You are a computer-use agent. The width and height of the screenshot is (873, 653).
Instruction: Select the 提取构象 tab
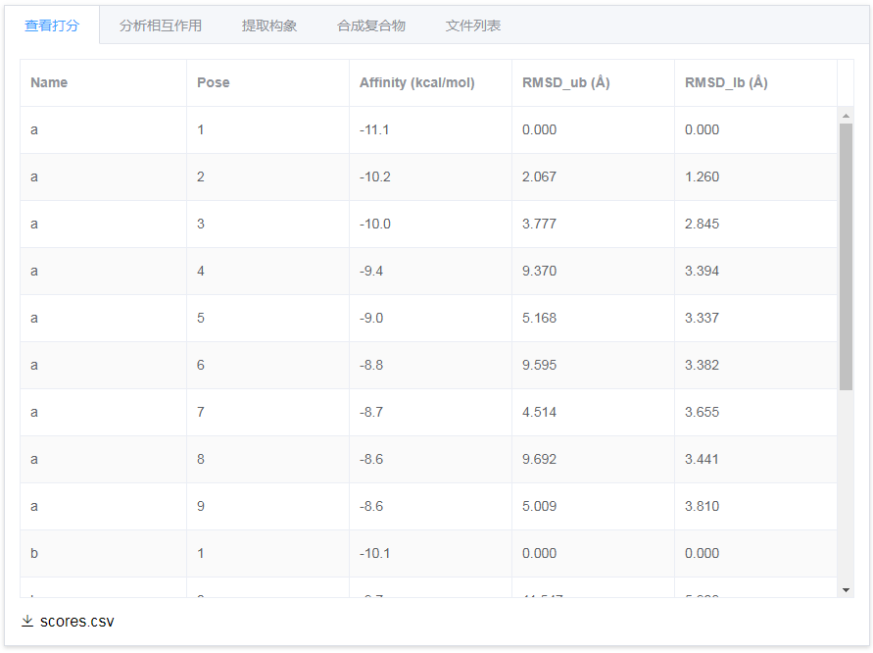click(269, 25)
